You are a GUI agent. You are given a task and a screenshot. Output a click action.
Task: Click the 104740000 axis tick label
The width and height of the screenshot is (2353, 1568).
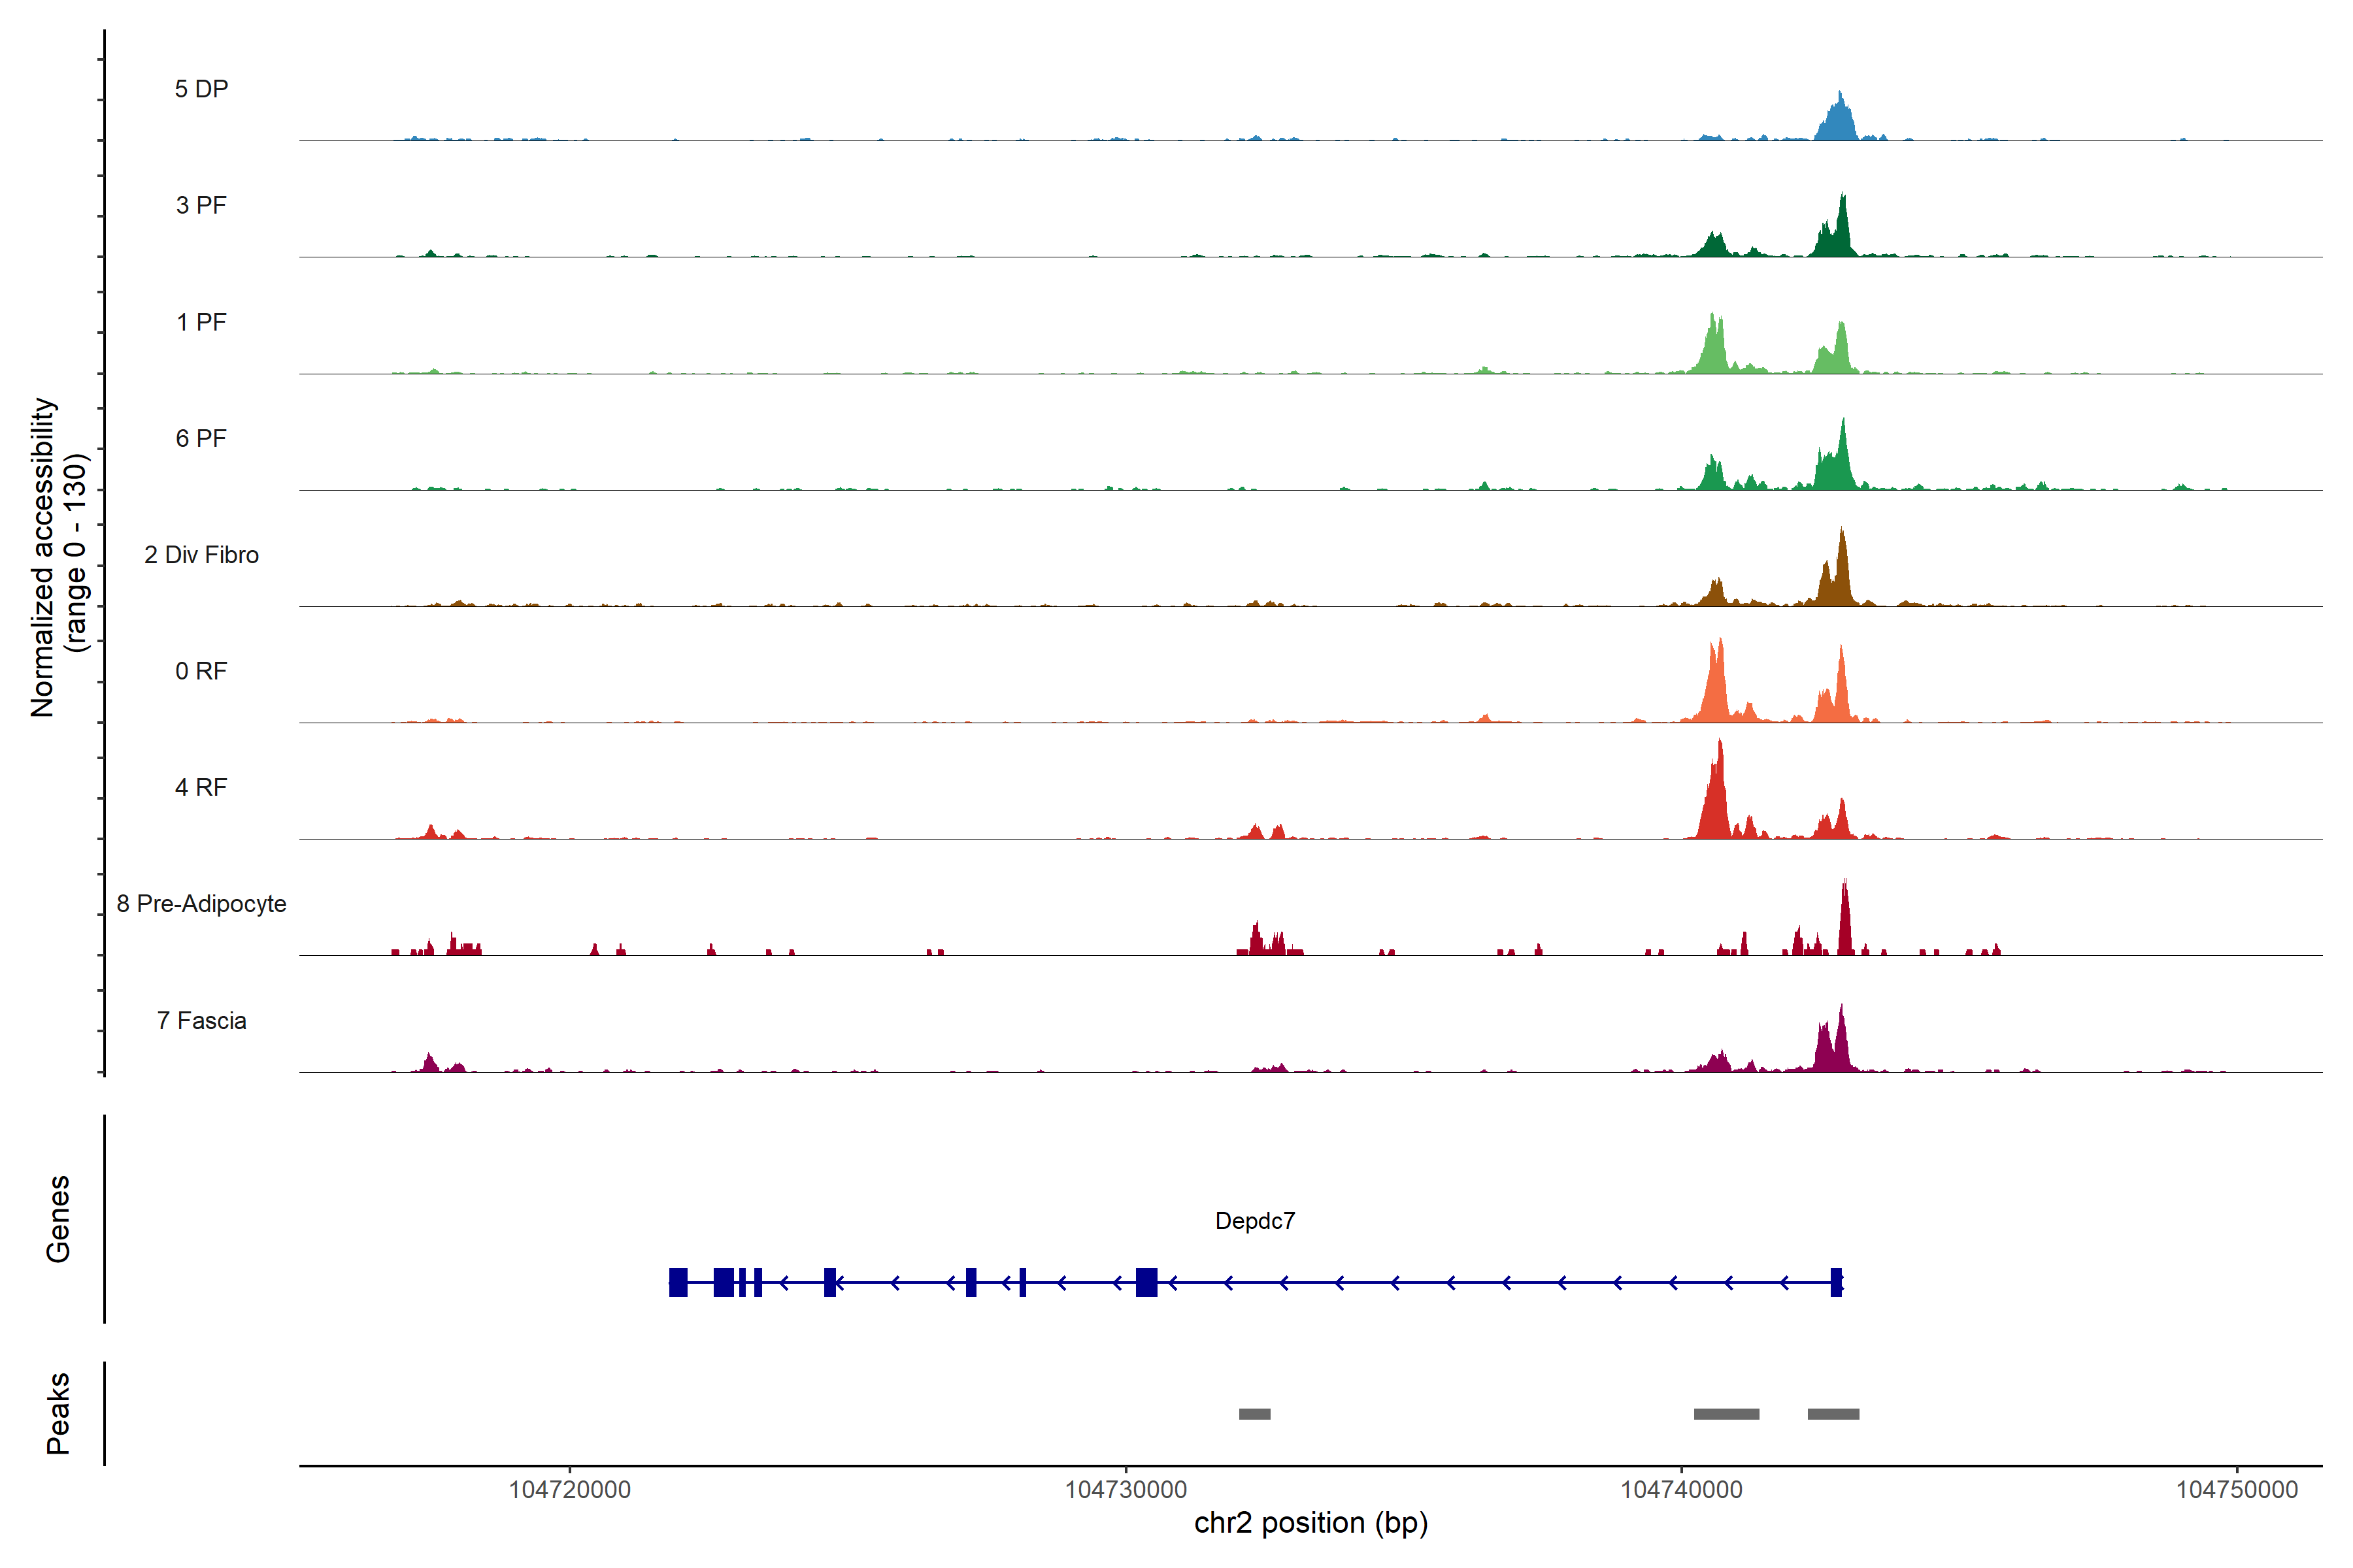pyautogui.click(x=1680, y=1489)
